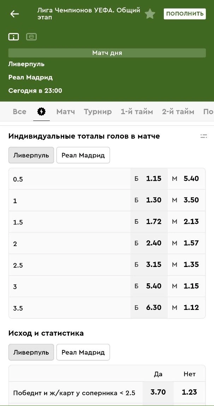Go back using the arrow icon
Viewport: 214px width, 406px height.
tap(14, 14)
